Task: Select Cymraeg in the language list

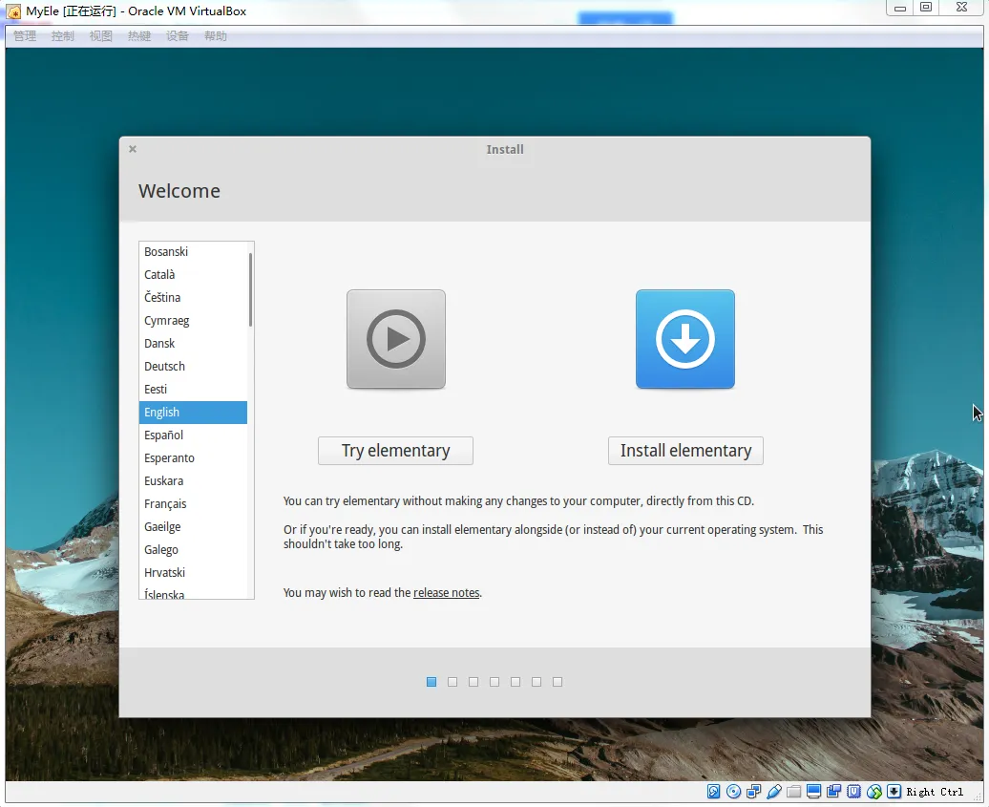Action: (193, 321)
